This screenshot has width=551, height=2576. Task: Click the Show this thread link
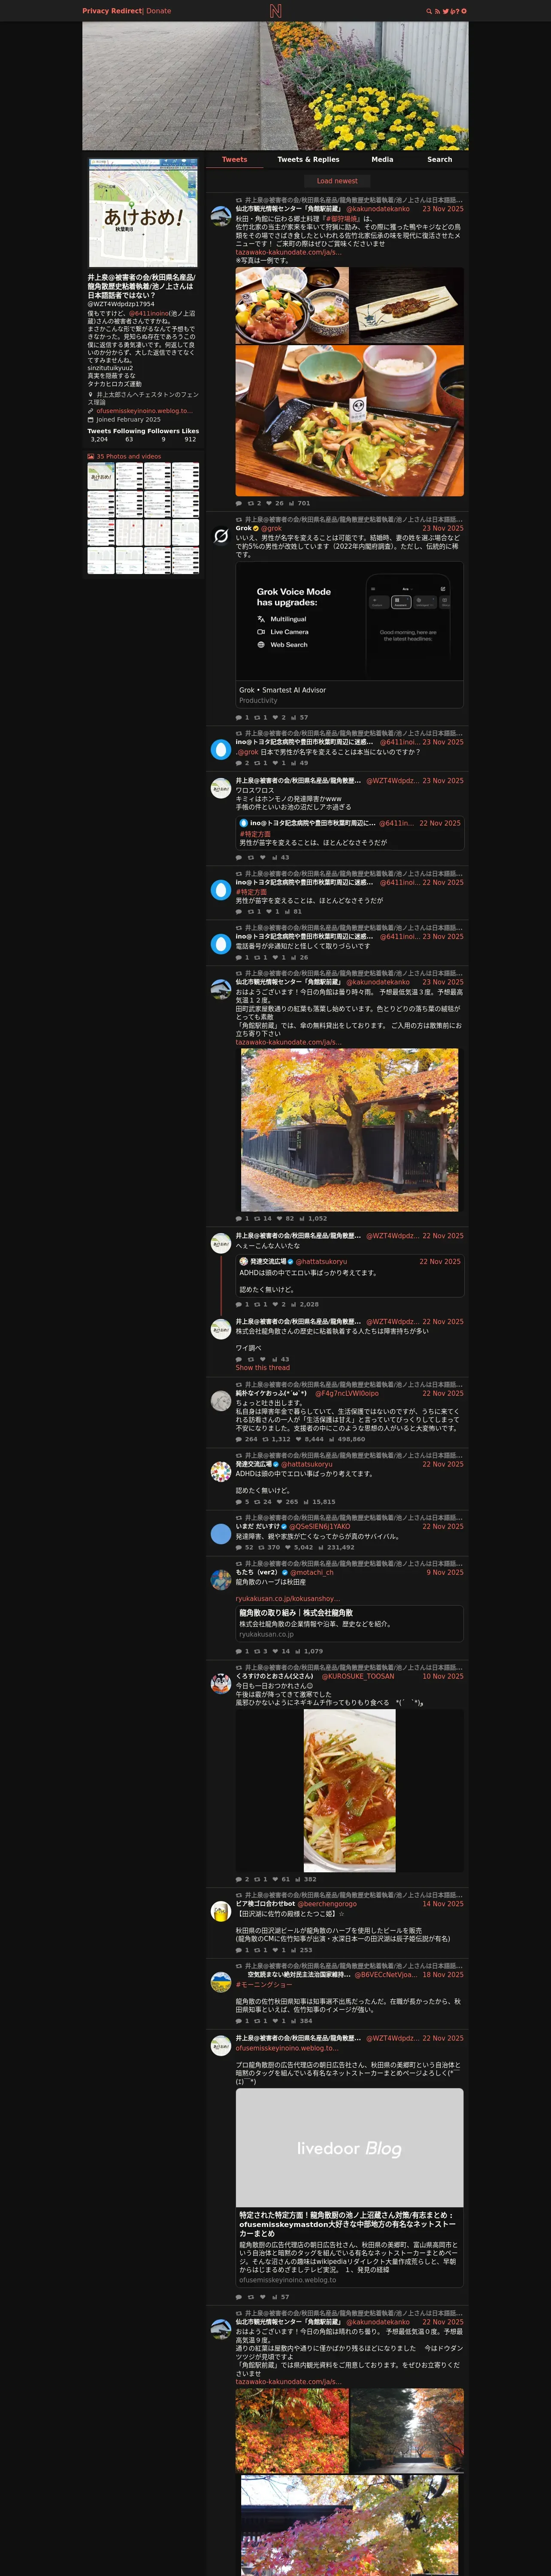point(263,1368)
